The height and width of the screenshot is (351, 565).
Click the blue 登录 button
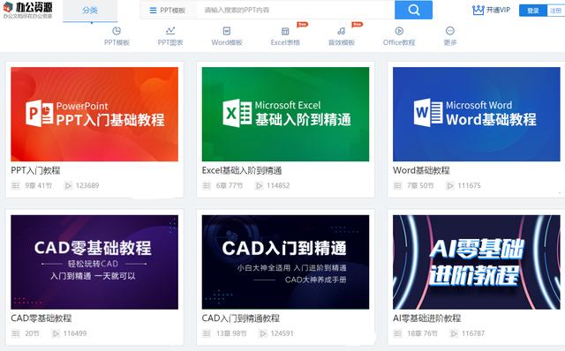pos(533,11)
